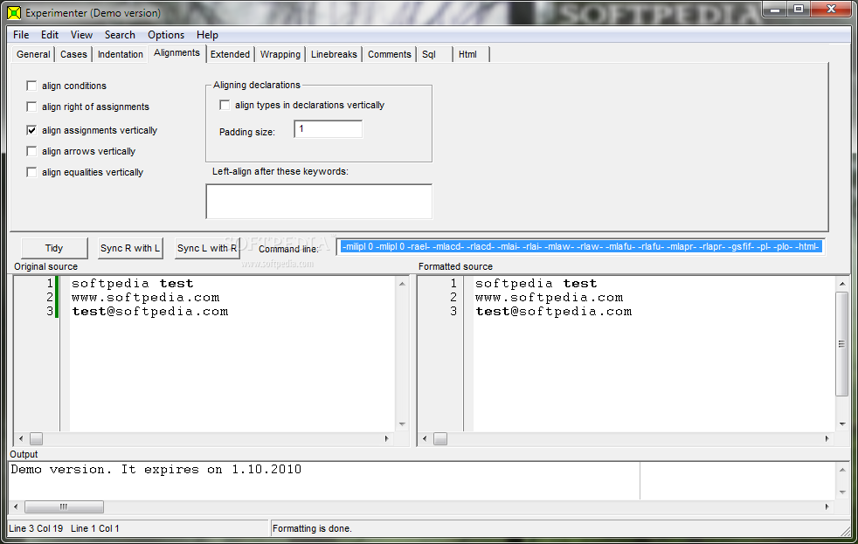Open the View menu

(81, 34)
